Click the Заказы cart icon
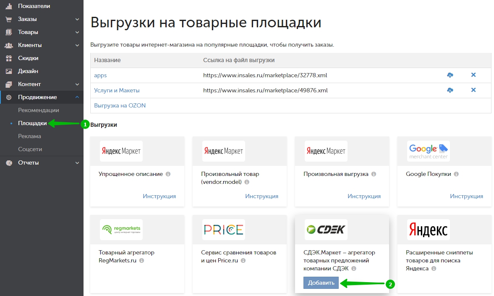This screenshot has height=296, width=494. (x=9, y=19)
